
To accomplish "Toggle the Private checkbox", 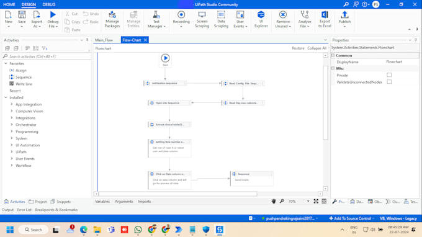I will pos(389,75).
